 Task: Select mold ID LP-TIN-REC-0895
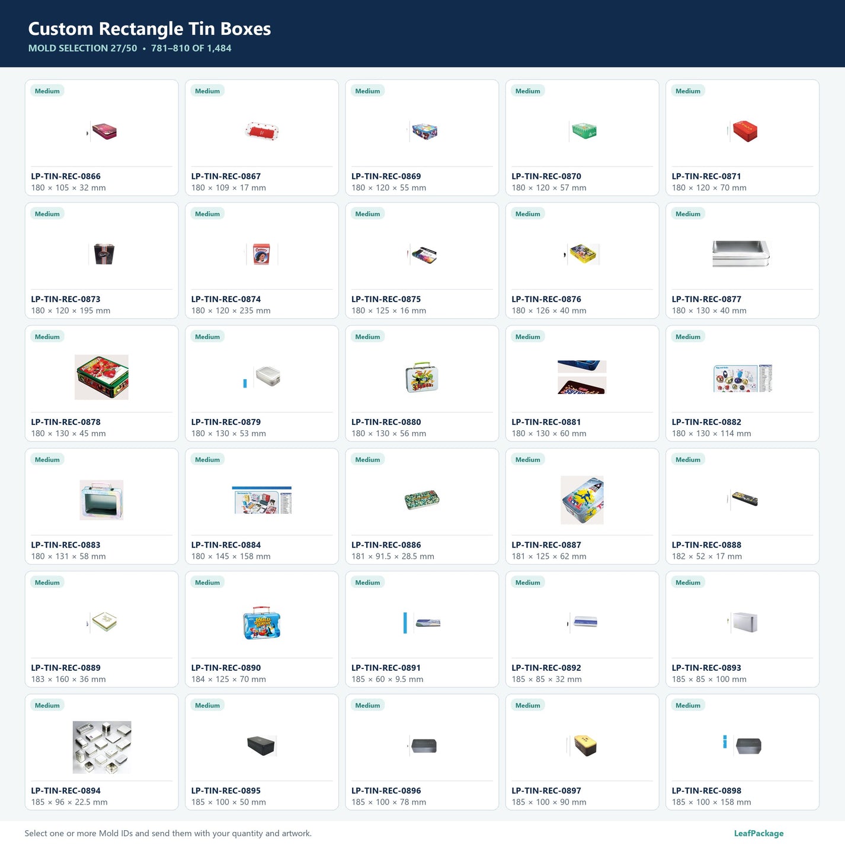tap(226, 790)
